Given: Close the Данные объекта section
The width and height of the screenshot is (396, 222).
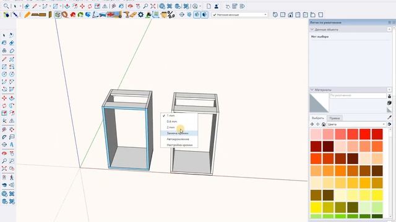Looking at the screenshot, I should click(x=389, y=30).
